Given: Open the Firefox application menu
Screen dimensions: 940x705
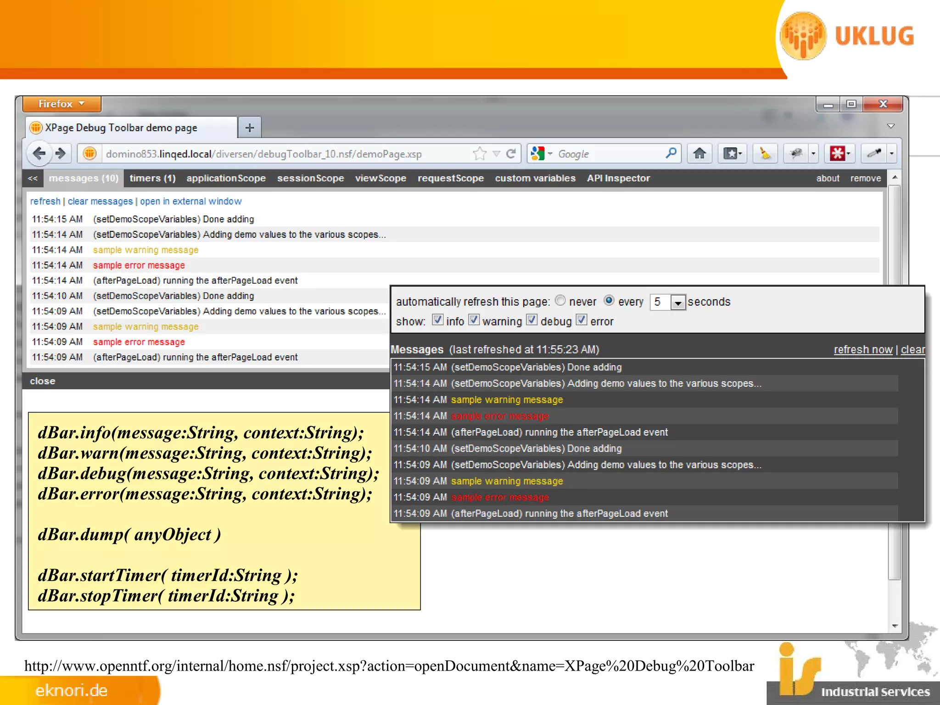Looking at the screenshot, I should (62, 104).
